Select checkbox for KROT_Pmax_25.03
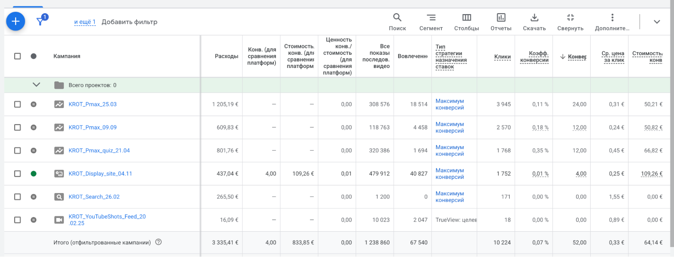The image size is (674, 257). [18, 104]
